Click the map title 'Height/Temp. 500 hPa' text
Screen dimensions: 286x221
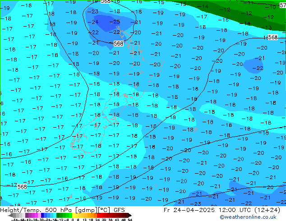pos(36,210)
